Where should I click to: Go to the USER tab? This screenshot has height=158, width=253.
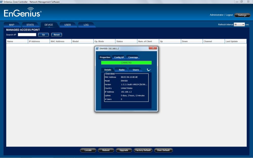pyautogui.click(x=68, y=25)
